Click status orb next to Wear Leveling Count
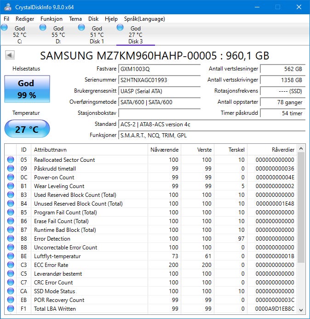This screenshot has width=310, height=319. [x=11, y=186]
